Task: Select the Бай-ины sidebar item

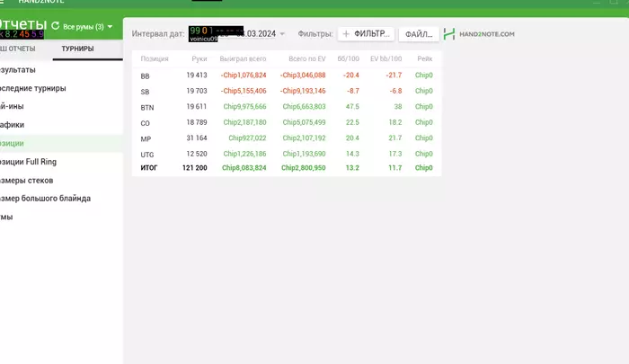Action: point(12,106)
